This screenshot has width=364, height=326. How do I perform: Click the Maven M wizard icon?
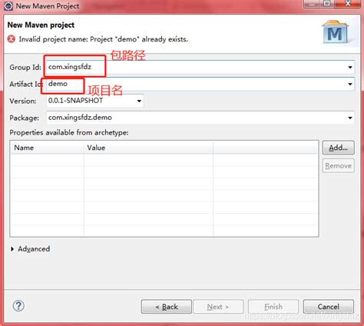(x=336, y=32)
